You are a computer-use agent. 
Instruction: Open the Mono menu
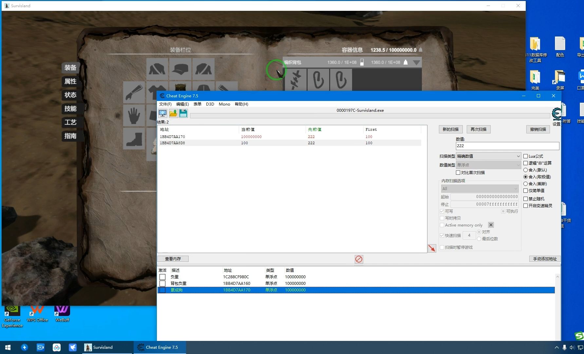(224, 104)
